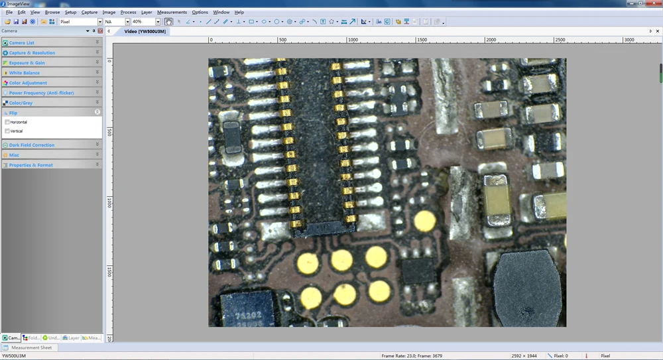Image resolution: width=663 pixels, height=360 pixels.
Task: Pick the arrow annotation tool
Action: pos(353,22)
